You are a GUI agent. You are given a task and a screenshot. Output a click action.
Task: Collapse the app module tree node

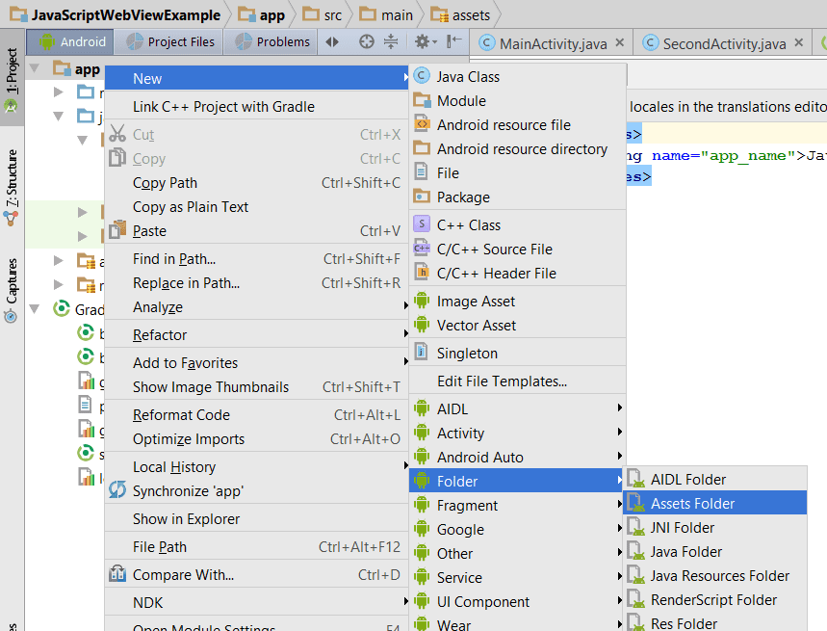pos(35,68)
